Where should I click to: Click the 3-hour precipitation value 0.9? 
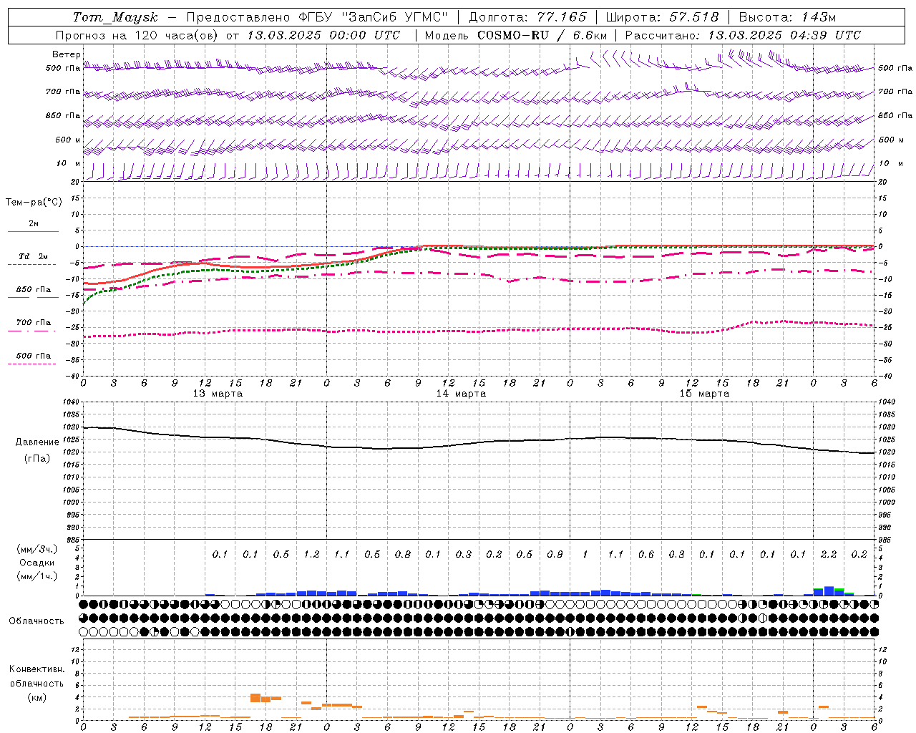click(x=555, y=554)
